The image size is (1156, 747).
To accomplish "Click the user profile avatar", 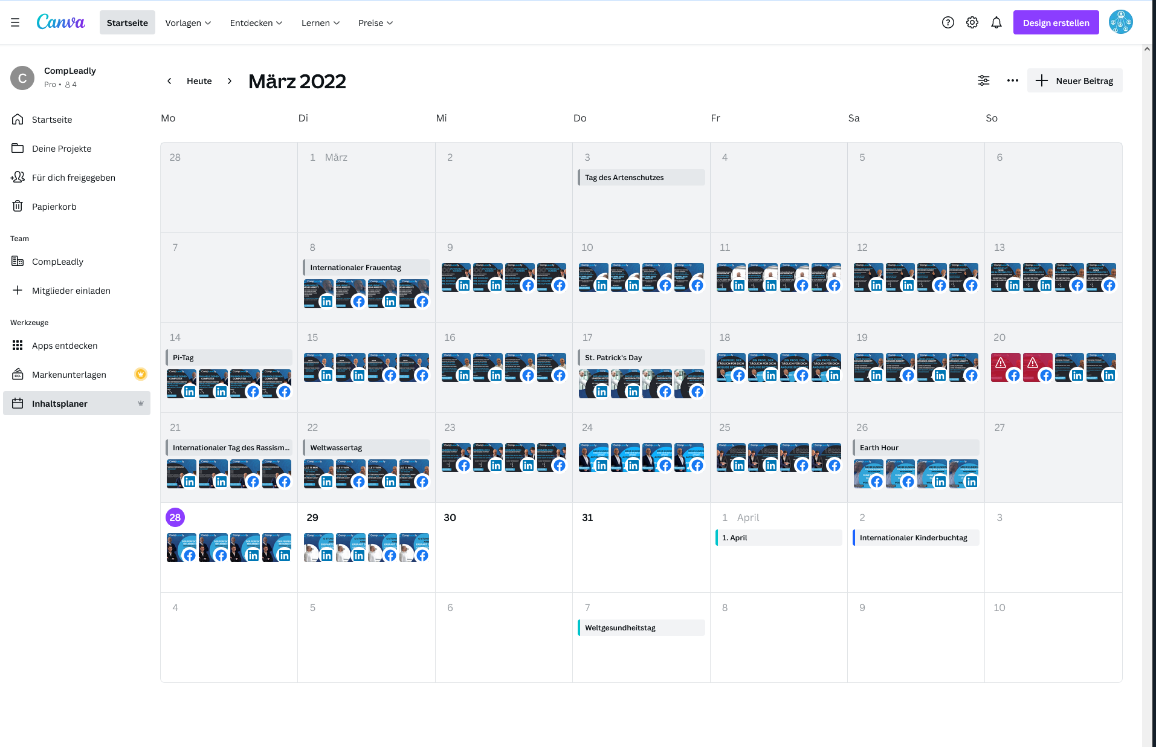I will click(1120, 23).
